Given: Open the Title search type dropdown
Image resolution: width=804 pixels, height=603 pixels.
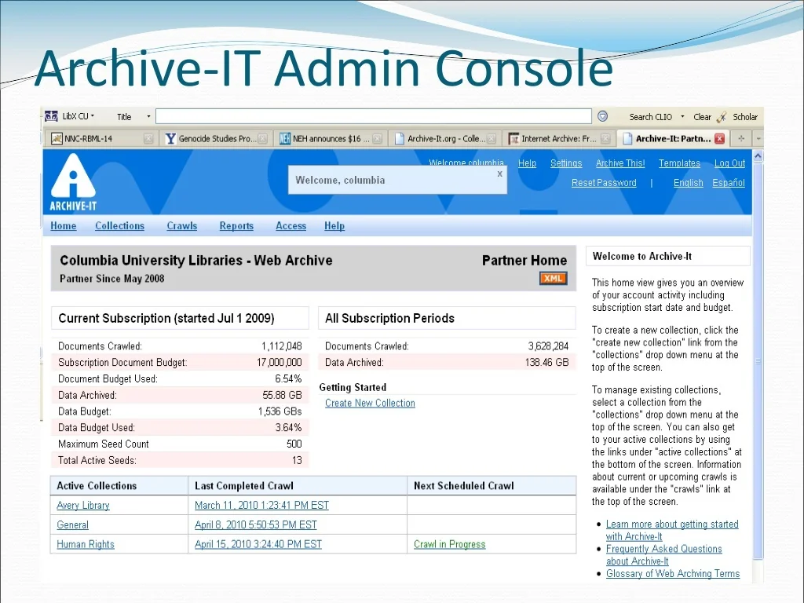Looking at the screenshot, I should [x=148, y=117].
